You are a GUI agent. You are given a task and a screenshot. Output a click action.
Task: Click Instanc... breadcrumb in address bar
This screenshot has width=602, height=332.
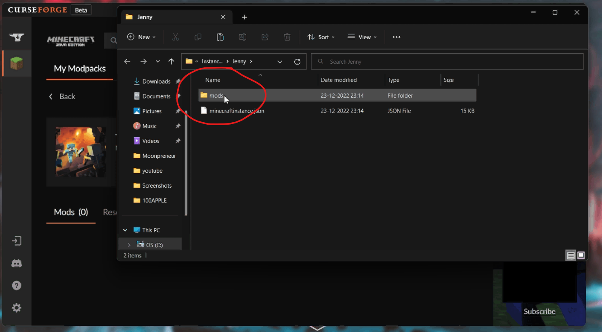pyautogui.click(x=212, y=61)
